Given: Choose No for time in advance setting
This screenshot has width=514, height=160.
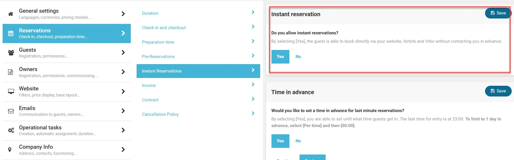Looking at the screenshot, I should point(298,141).
